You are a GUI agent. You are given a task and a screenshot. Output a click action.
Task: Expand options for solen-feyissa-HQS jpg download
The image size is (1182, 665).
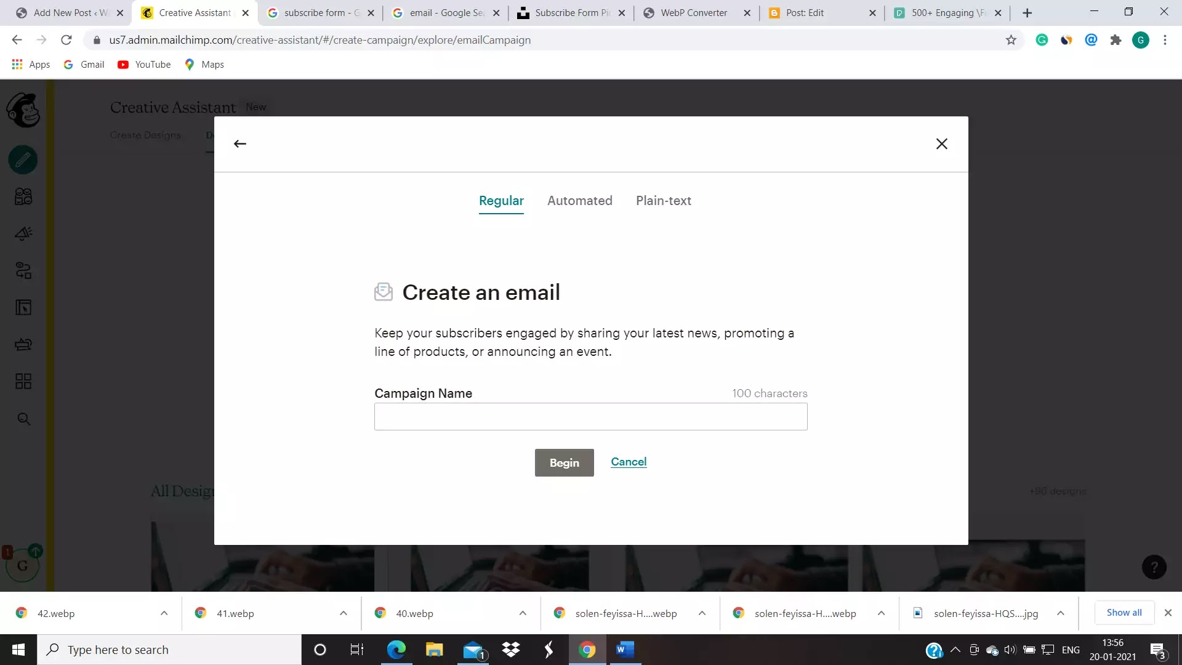(1060, 613)
